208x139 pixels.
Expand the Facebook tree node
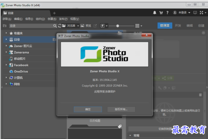[x=6, y=65]
